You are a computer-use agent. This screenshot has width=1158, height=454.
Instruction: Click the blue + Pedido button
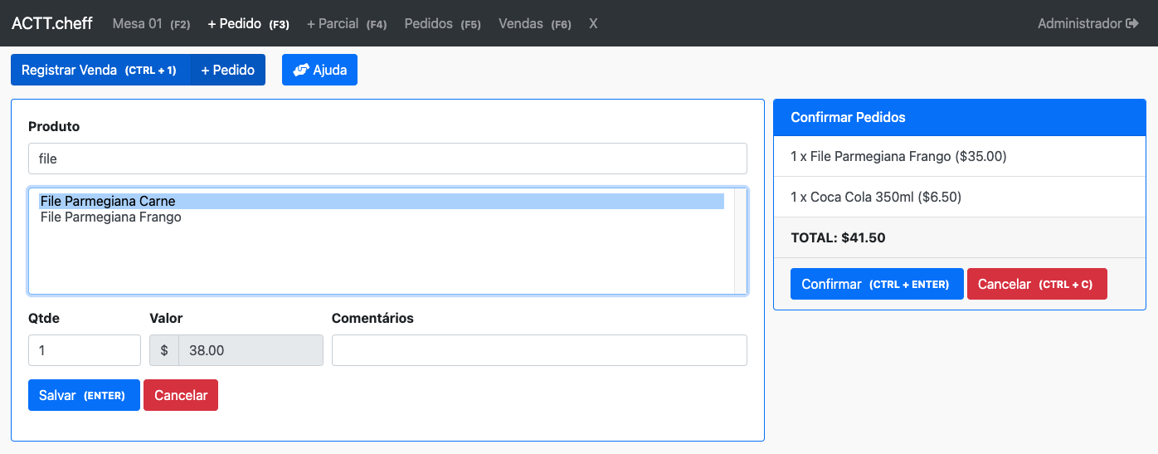pyautogui.click(x=228, y=70)
